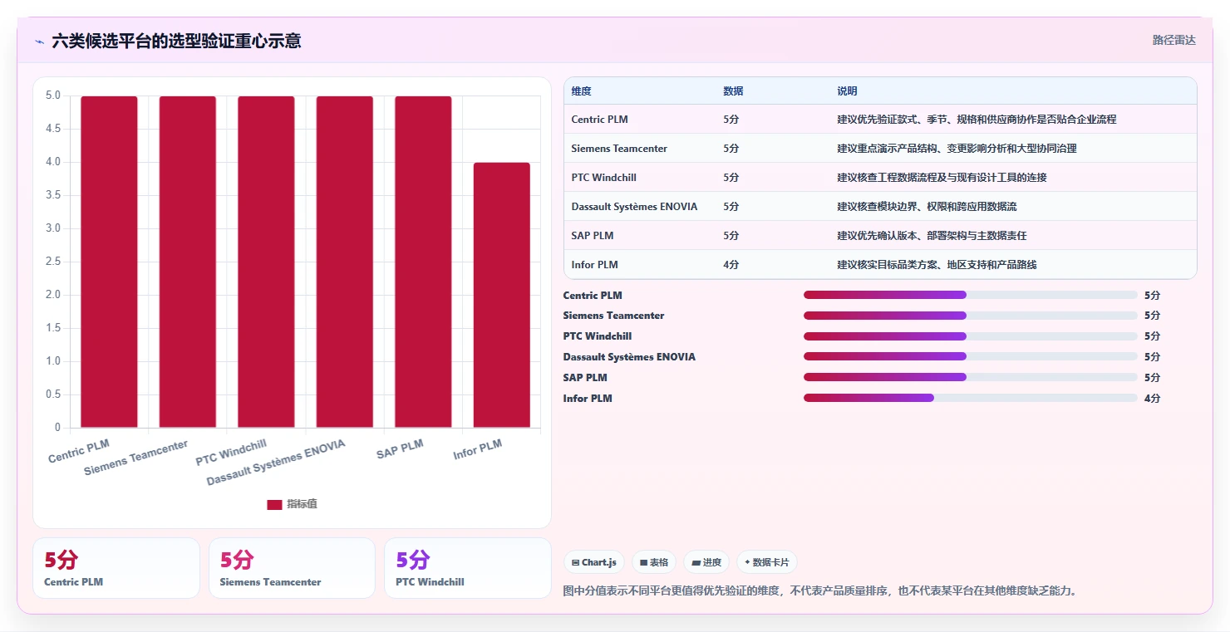Screen dimensions: 1230x632
Task: Click the description 建议优先确认版本
Action: pyautogui.click(x=932, y=236)
